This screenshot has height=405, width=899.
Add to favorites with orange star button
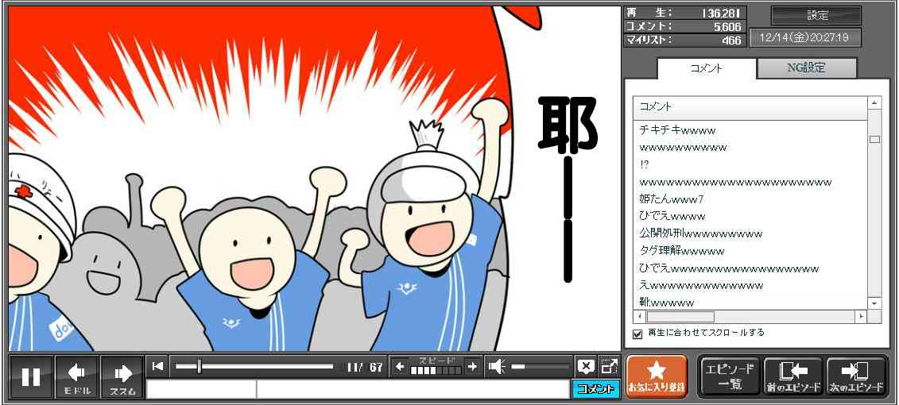coord(657,376)
